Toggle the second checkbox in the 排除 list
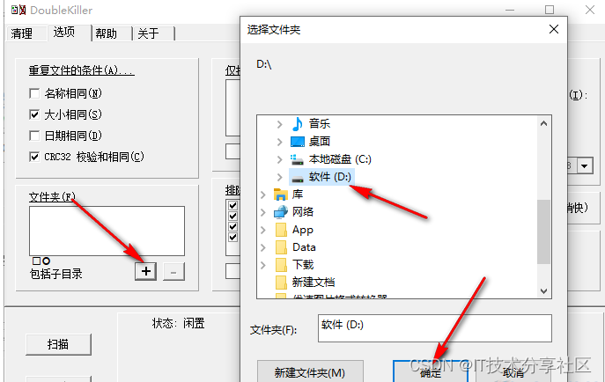This screenshot has height=382, width=605. (232, 216)
